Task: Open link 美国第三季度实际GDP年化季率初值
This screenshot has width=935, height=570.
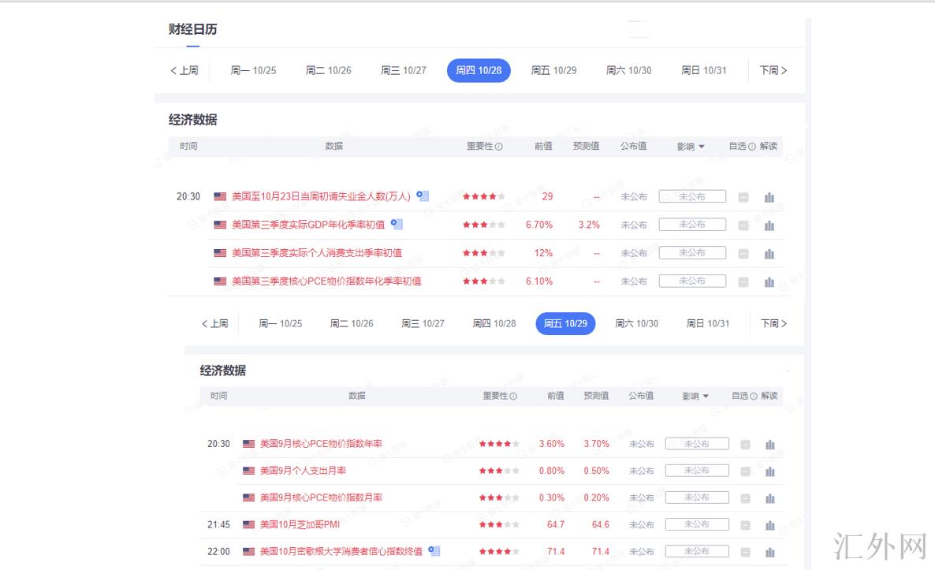Action: coord(308,224)
